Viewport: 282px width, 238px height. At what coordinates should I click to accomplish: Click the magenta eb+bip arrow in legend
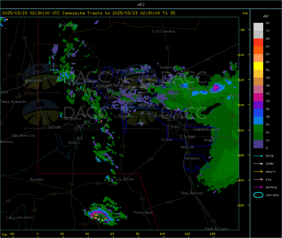(258, 187)
